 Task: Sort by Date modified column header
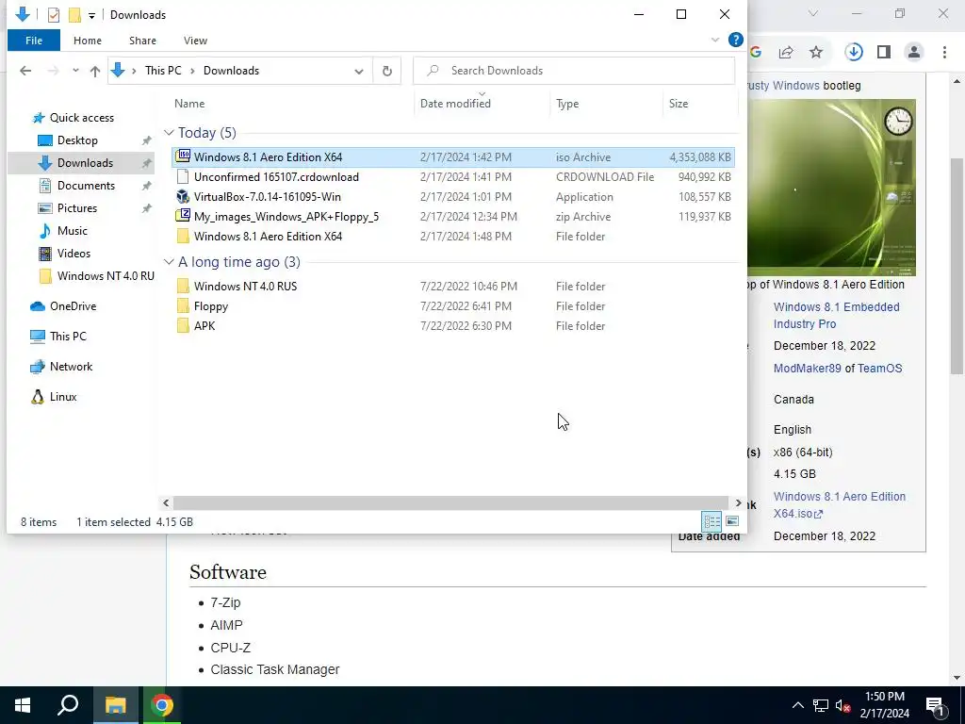coord(455,104)
